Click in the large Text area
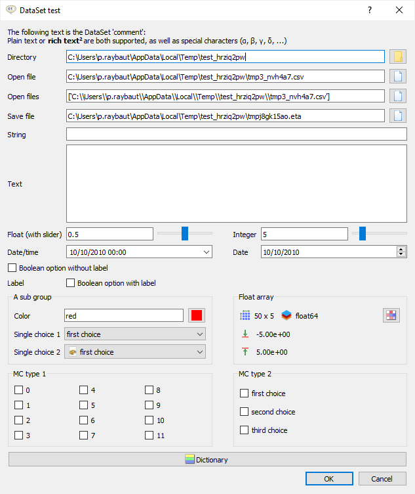Viewport: 415px width, 494px height. (x=237, y=184)
